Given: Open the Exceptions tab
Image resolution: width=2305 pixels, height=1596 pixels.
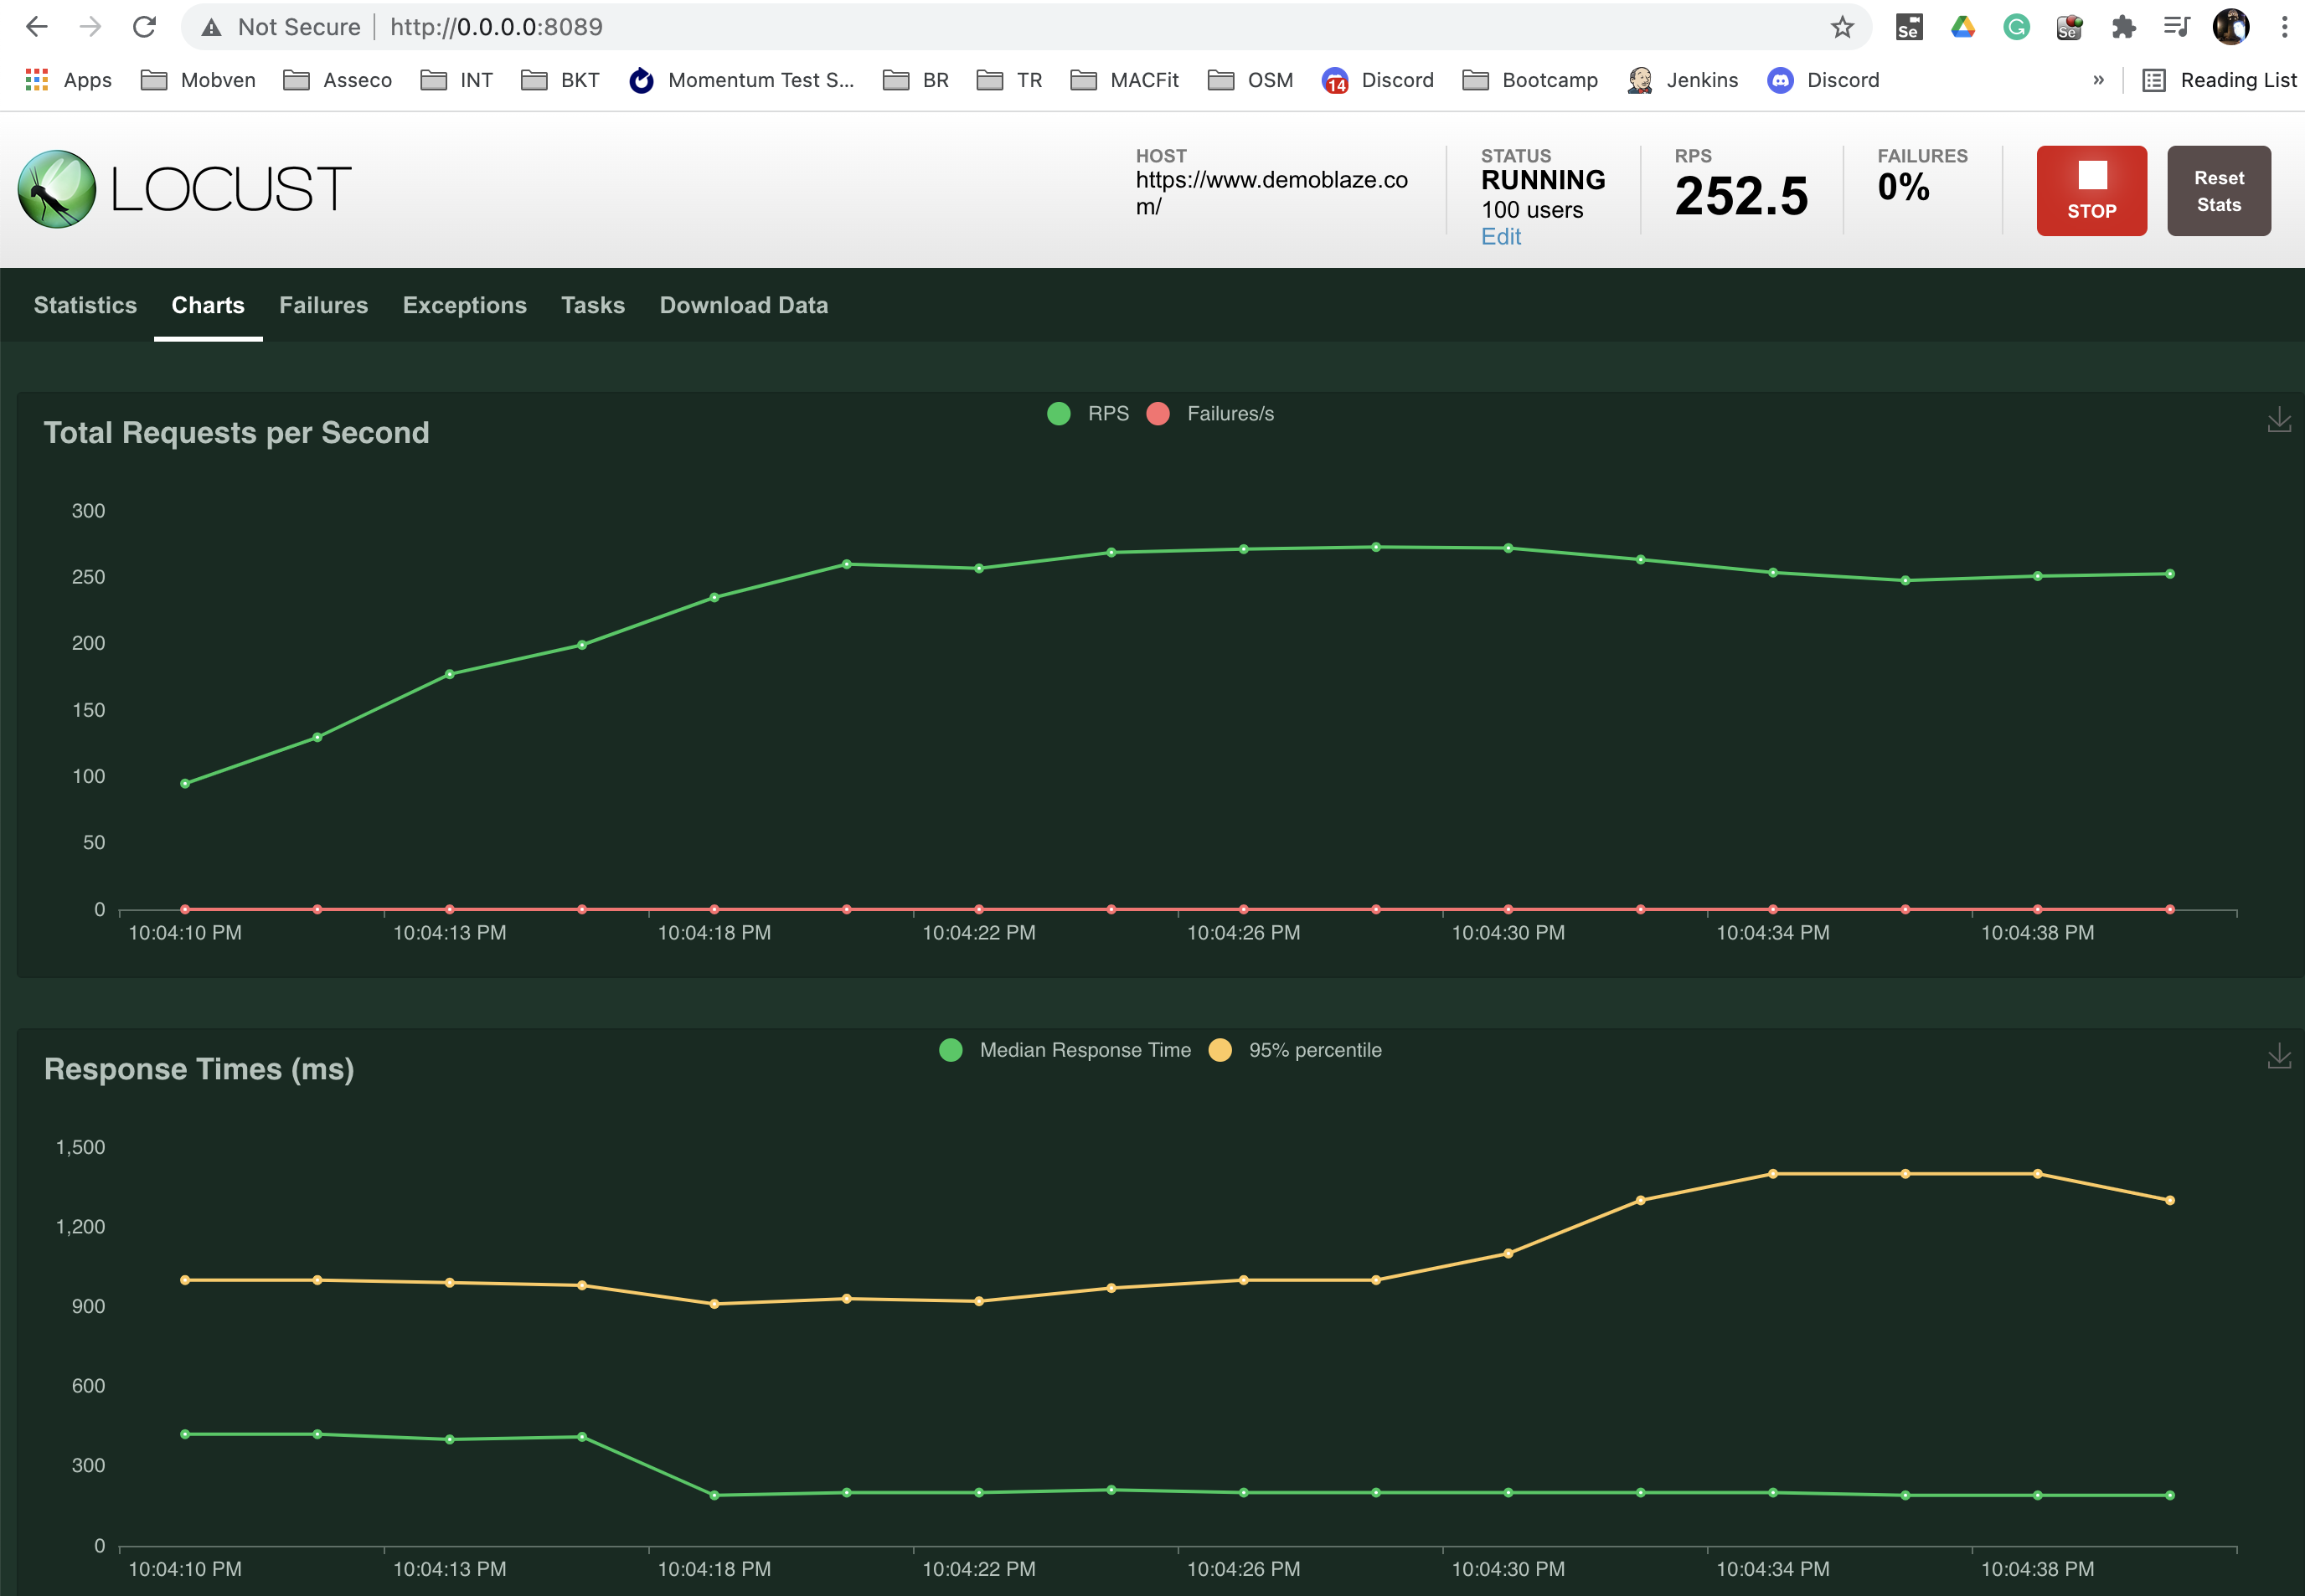Looking at the screenshot, I should tap(464, 305).
